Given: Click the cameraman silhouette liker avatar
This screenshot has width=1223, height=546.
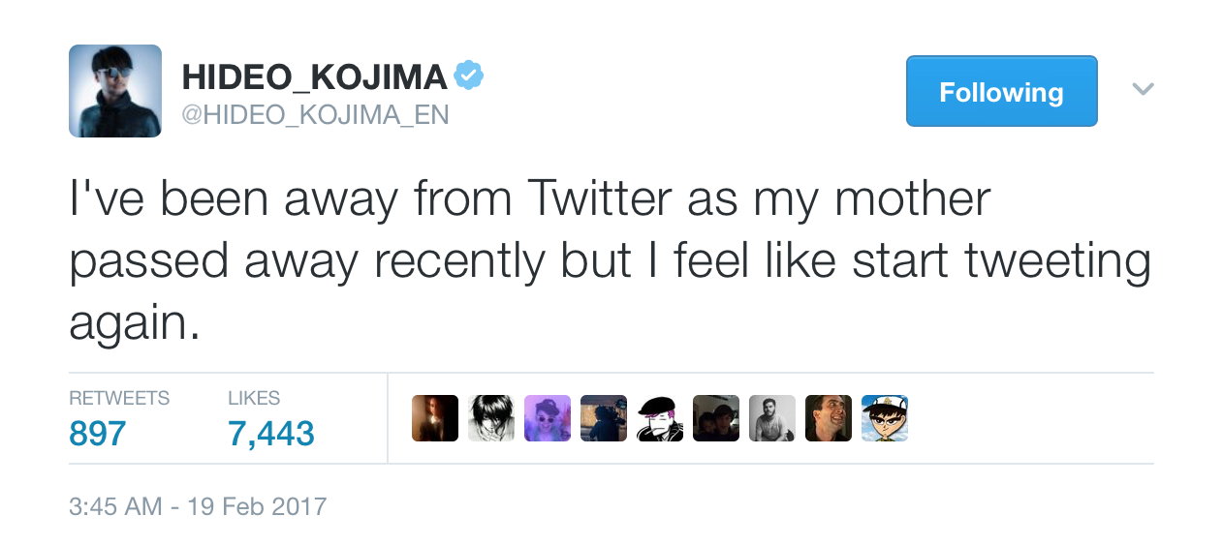Looking at the screenshot, I should coord(604,418).
